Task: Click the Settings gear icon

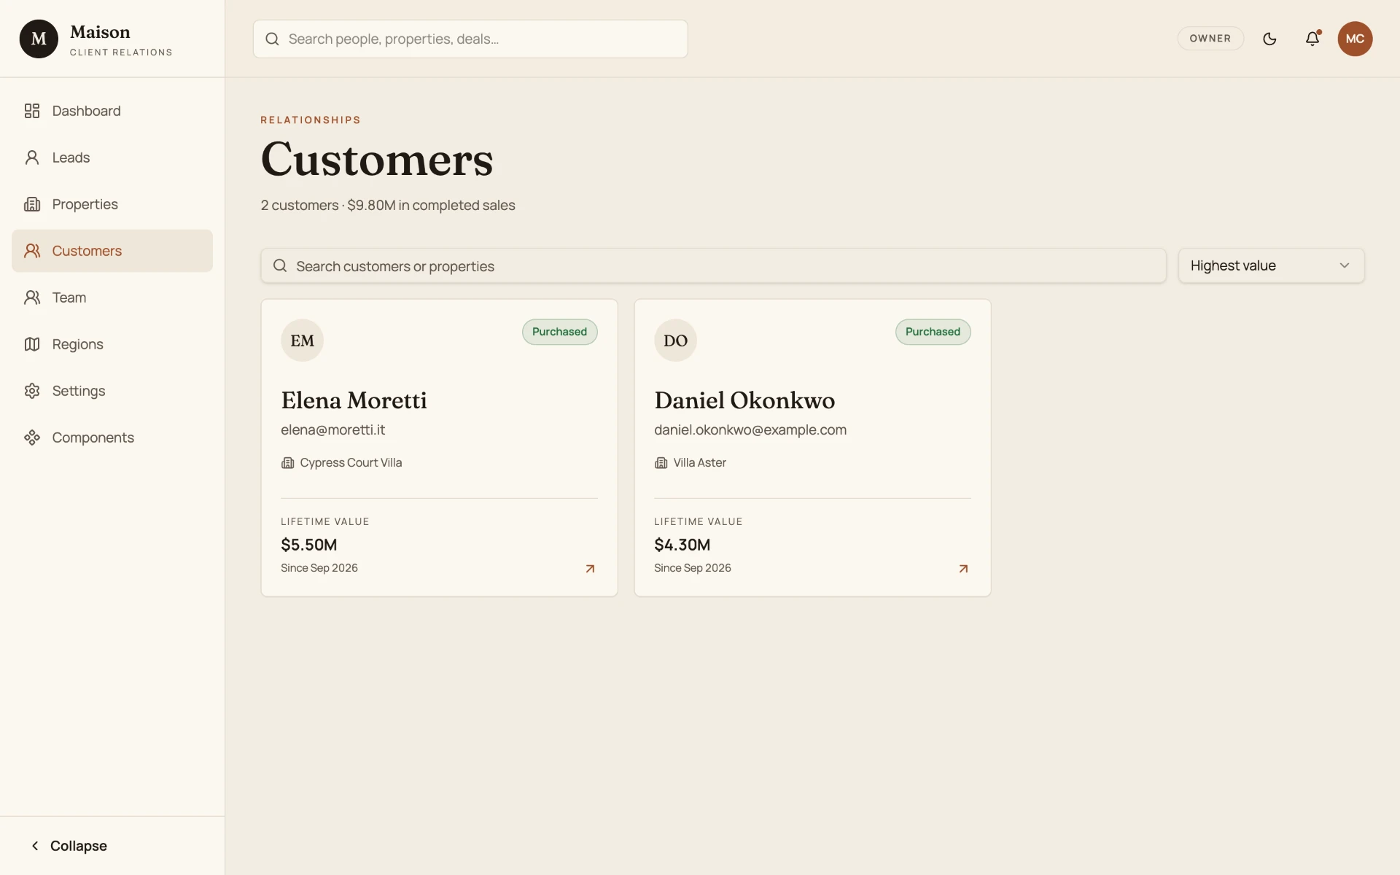Action: pyautogui.click(x=32, y=391)
